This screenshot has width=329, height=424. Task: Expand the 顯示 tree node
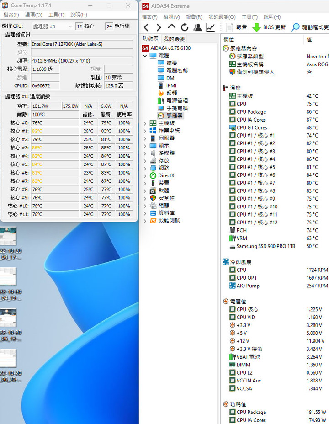tap(145, 146)
